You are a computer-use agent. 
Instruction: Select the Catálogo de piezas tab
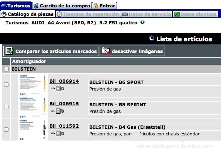click(28, 14)
